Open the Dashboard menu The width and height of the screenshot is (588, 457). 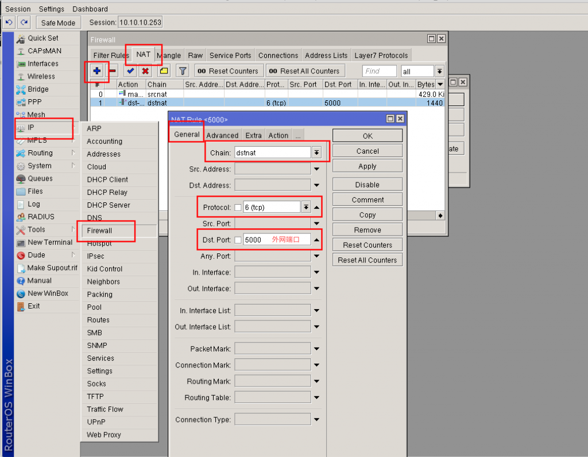click(90, 9)
